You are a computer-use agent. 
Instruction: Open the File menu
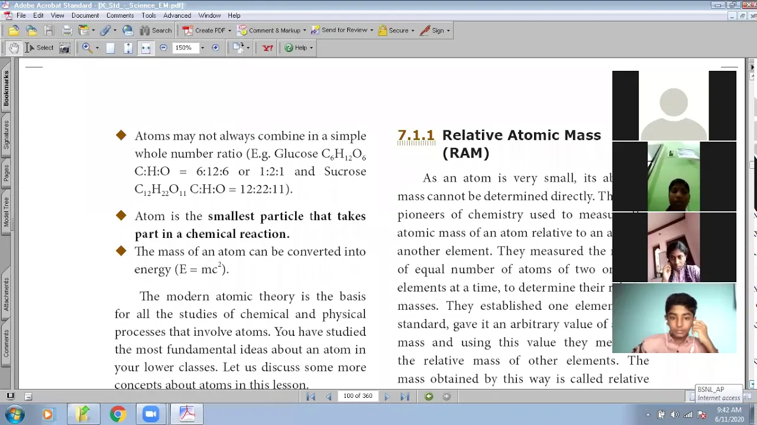point(21,15)
